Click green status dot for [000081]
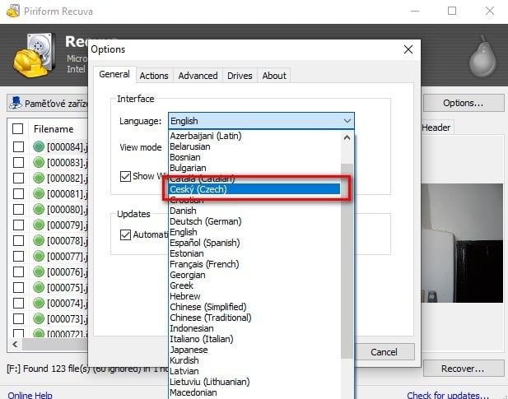The height and width of the screenshot is (399, 508). (x=39, y=193)
